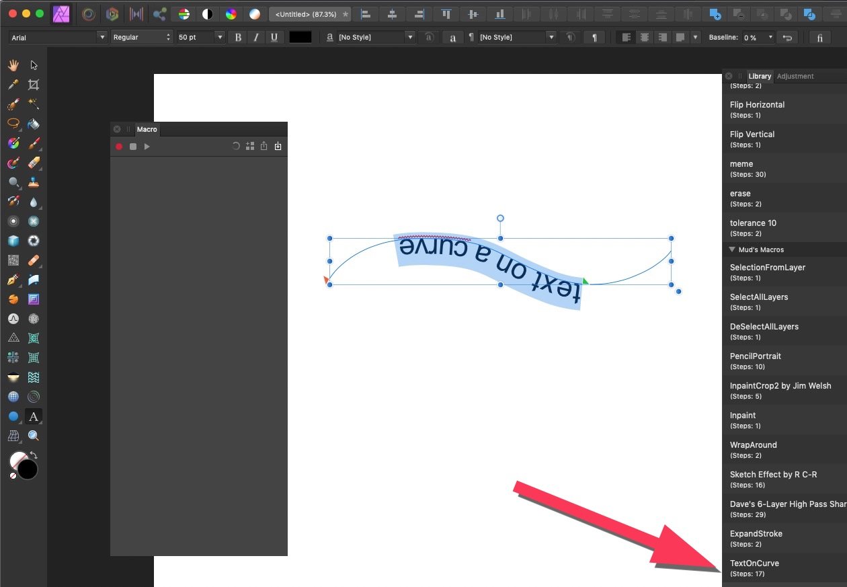Screen dimensions: 847x587
Task: Play the recorded macro
Action: click(147, 147)
